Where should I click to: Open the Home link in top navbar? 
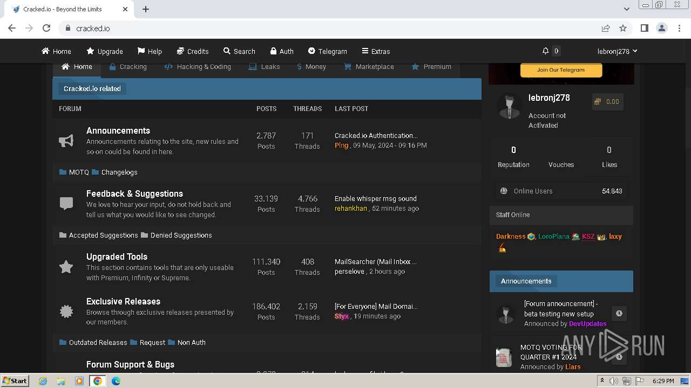click(56, 51)
